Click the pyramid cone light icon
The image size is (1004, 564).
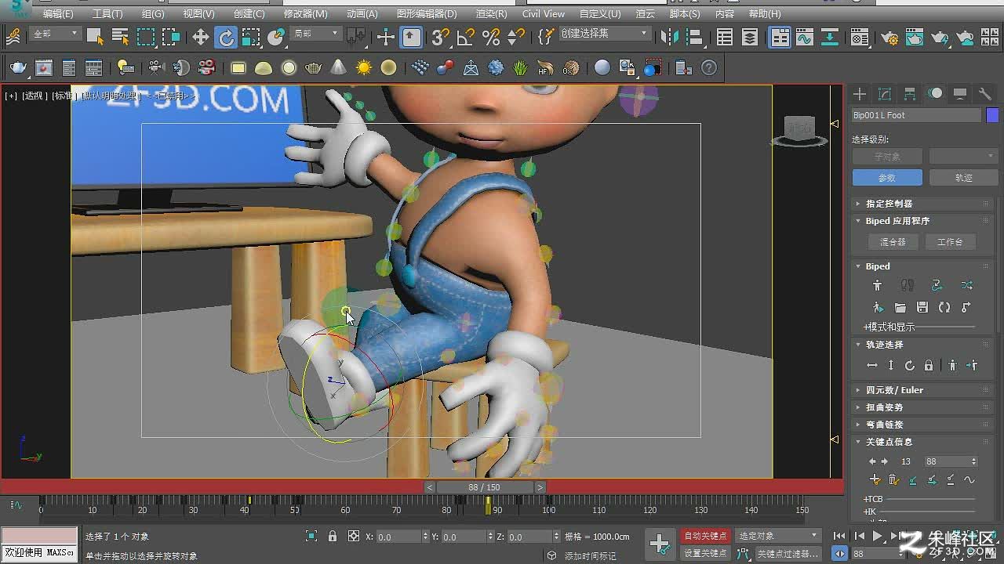tap(338, 68)
